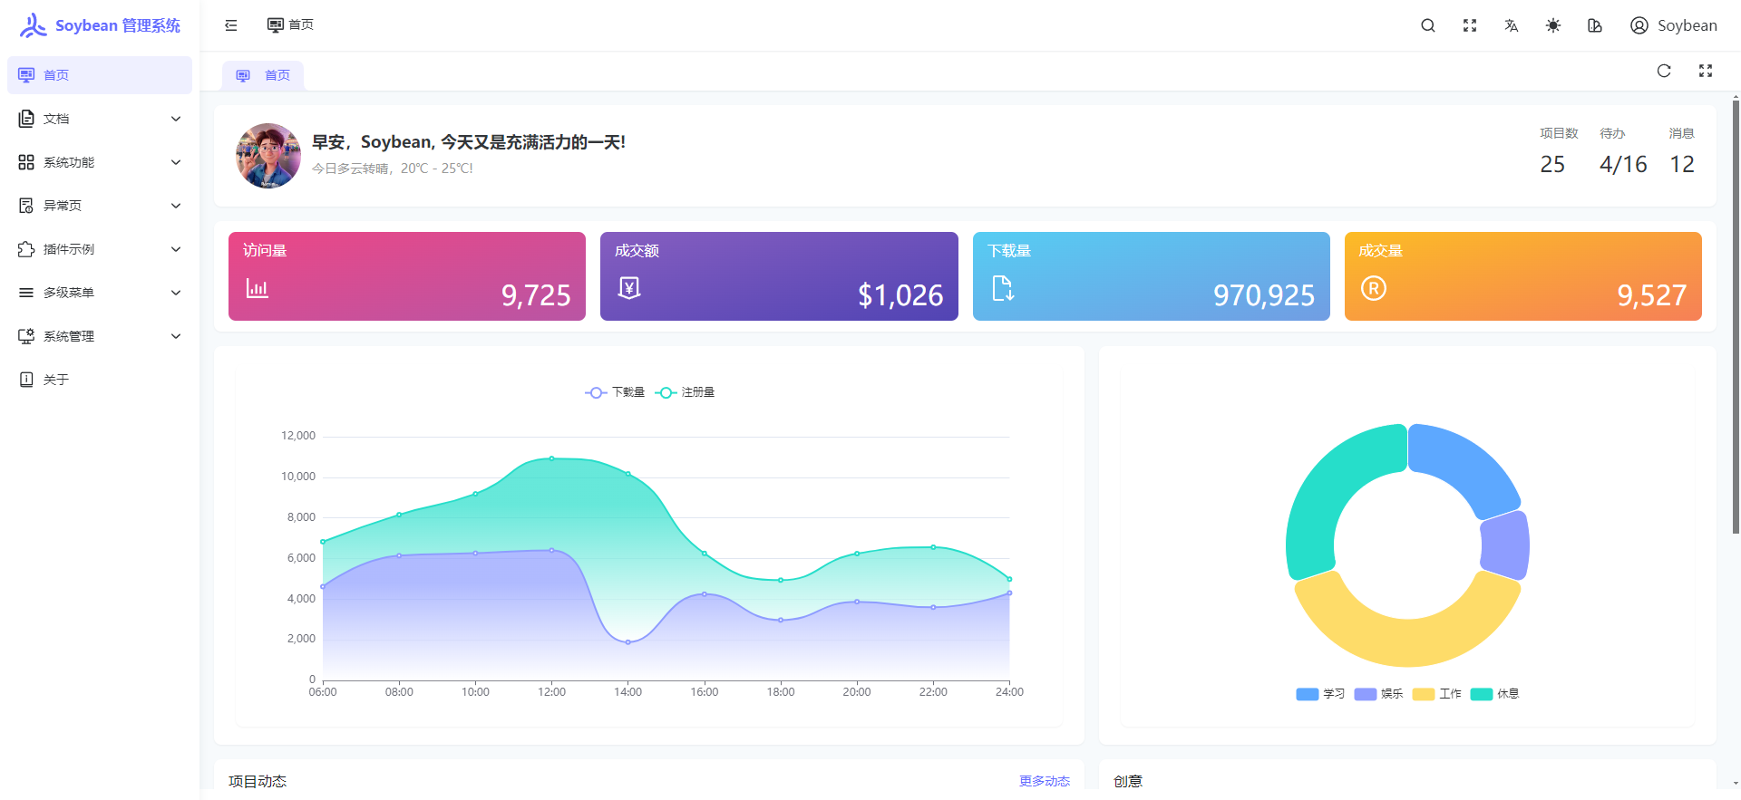Reload the page with the refresh icon

pyautogui.click(x=1663, y=72)
